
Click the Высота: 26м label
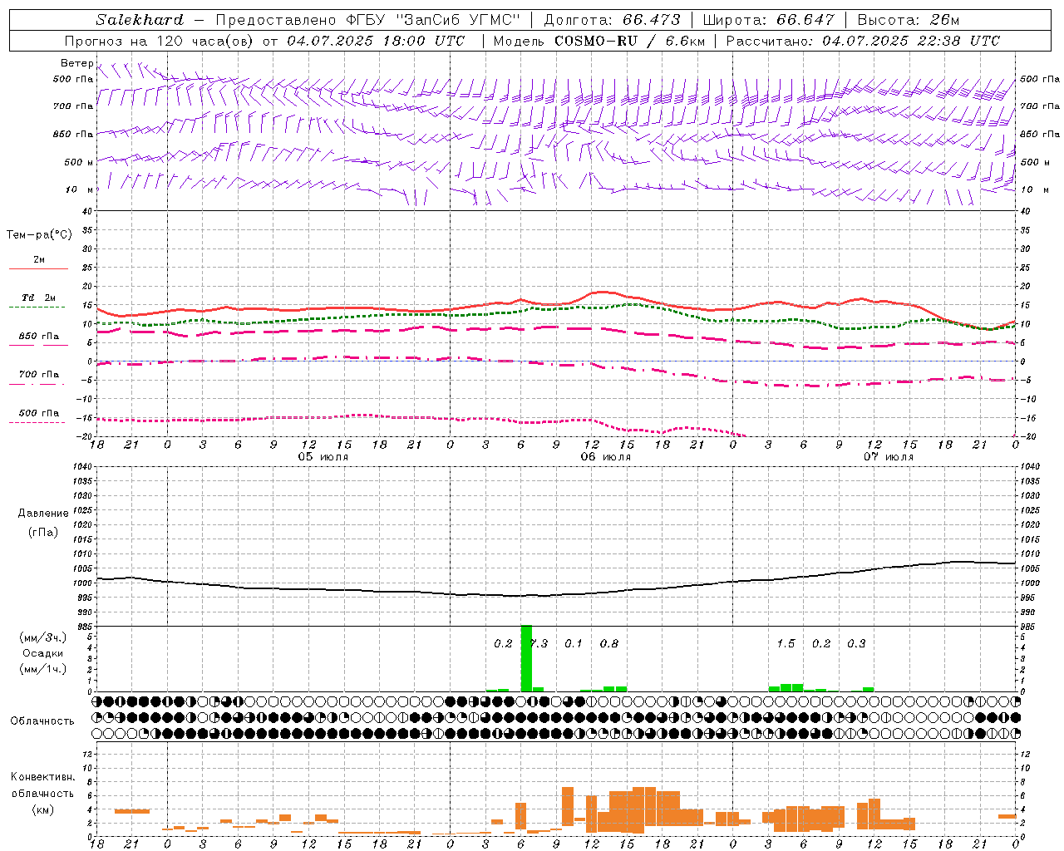tap(909, 20)
